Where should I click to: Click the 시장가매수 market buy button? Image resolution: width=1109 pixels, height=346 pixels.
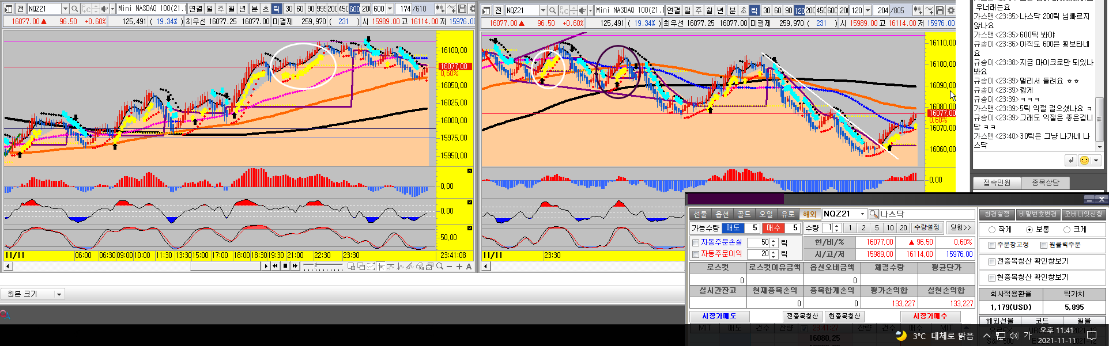[x=930, y=316]
